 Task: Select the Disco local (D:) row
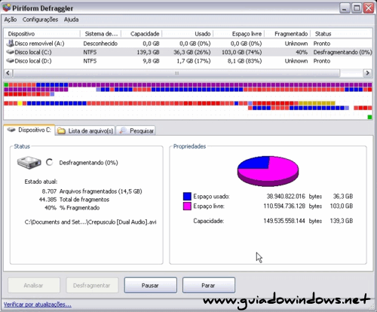click(188, 61)
